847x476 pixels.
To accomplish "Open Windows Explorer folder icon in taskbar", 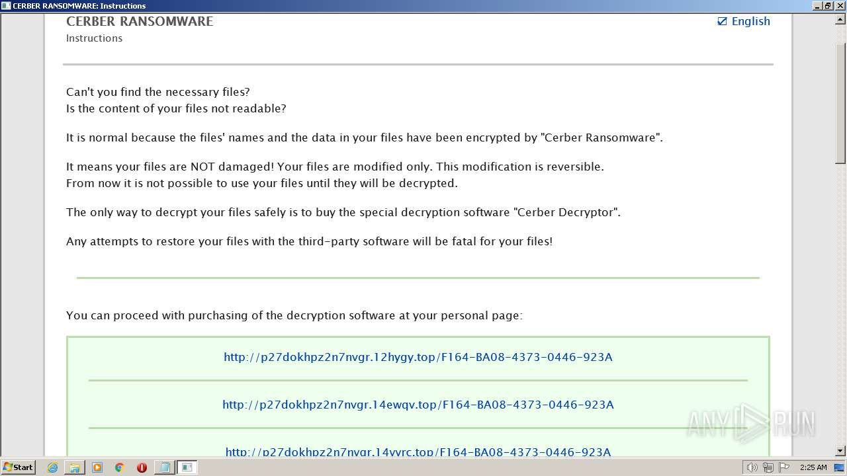I will pos(75,467).
